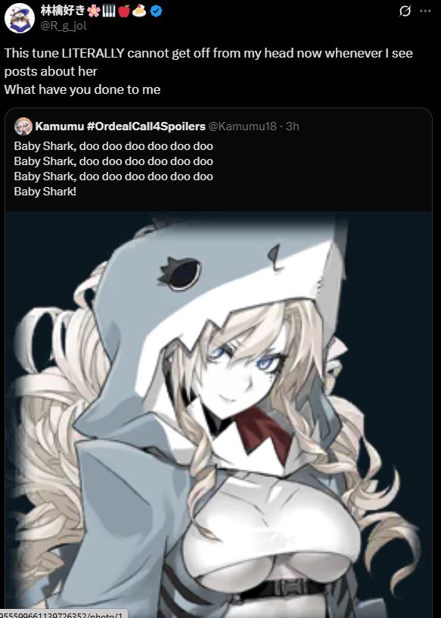The height and width of the screenshot is (618, 441).
Task: Open the shark-hood character artwork image
Action: tap(219, 414)
